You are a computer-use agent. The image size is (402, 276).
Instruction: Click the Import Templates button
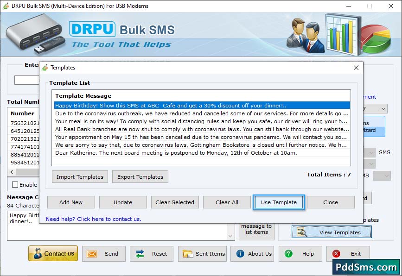pos(80,177)
